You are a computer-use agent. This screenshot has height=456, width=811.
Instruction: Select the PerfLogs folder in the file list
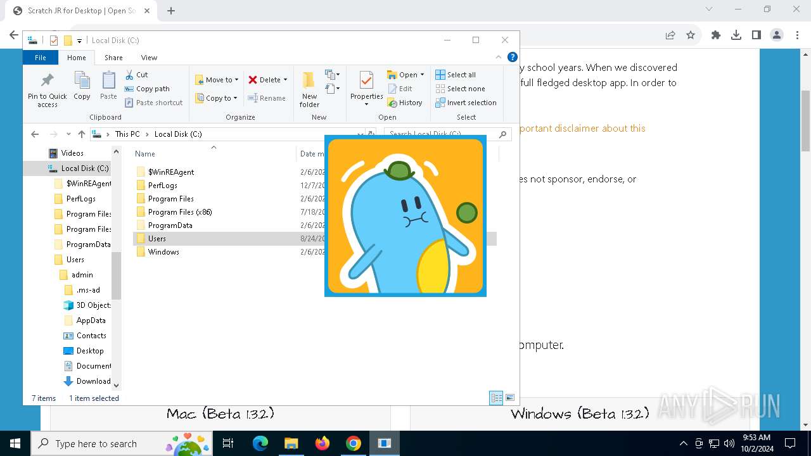click(163, 186)
